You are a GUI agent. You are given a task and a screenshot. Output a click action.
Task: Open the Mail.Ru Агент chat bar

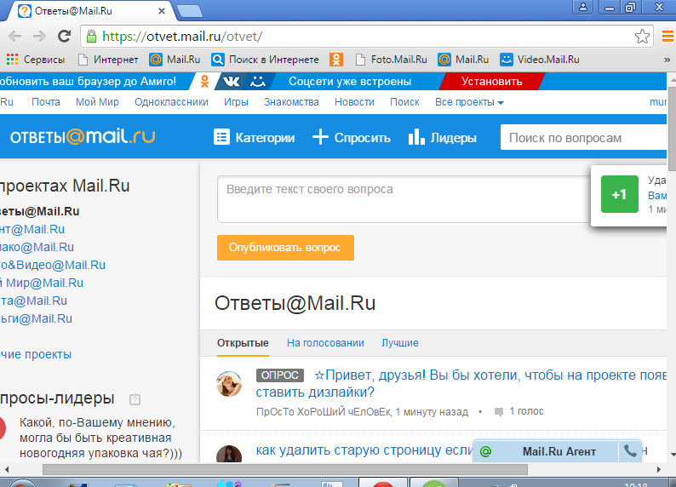pyautogui.click(x=559, y=451)
